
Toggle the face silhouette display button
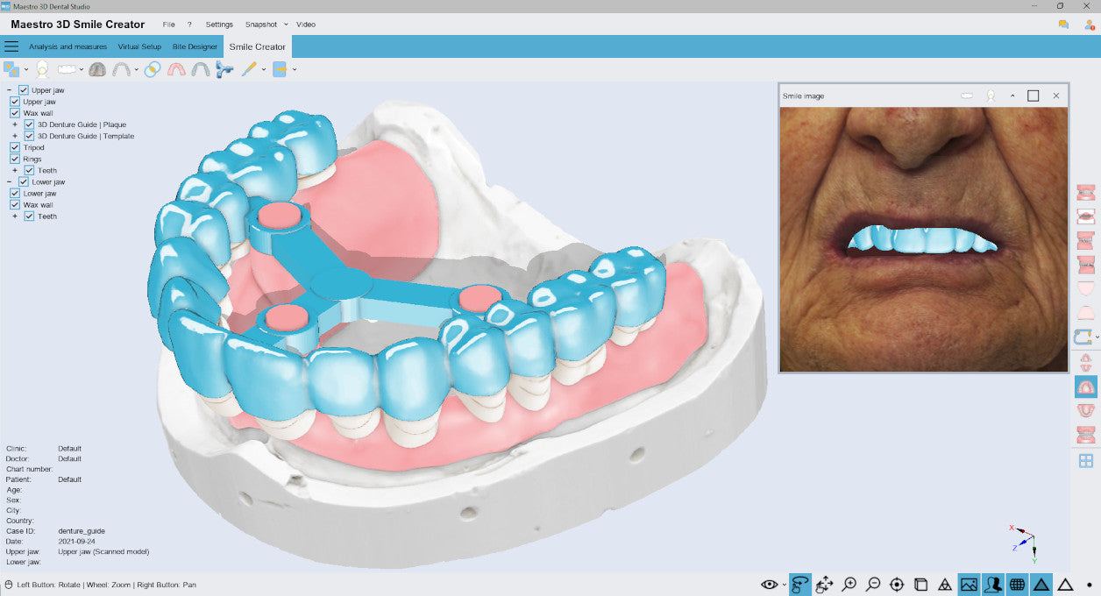992,585
